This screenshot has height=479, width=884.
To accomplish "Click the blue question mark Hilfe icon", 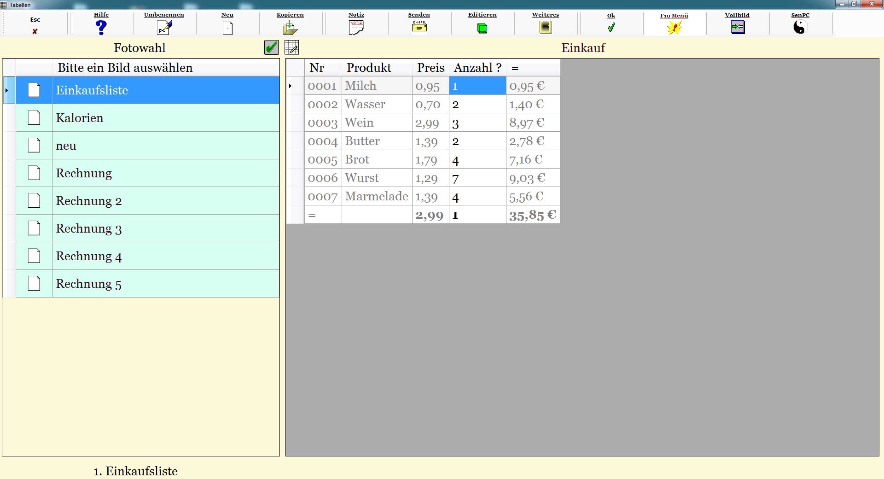I will point(101,28).
